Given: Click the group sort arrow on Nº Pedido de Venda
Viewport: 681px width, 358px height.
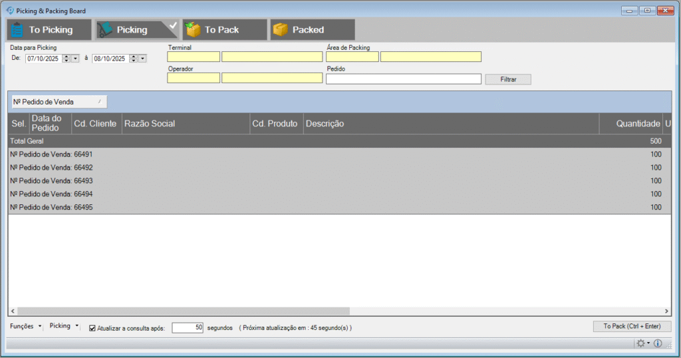Looking at the screenshot, I should tap(99, 101).
